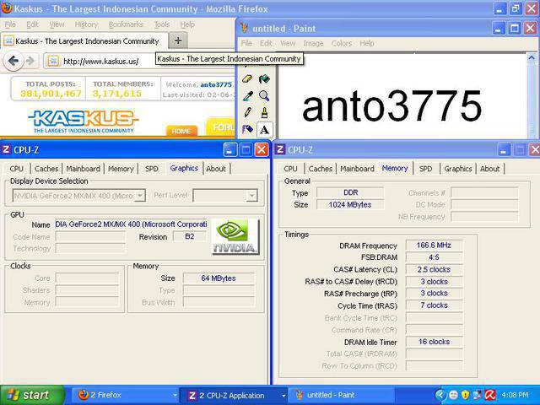
Task: Select the Fill With Color bucket tool
Action: (264, 78)
